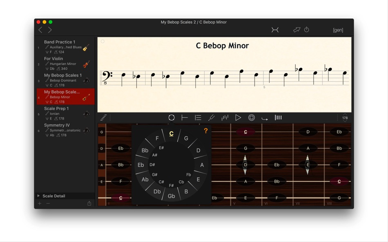Click the four vertical bars icon
The height and width of the screenshot is (242, 388).
pos(278,118)
